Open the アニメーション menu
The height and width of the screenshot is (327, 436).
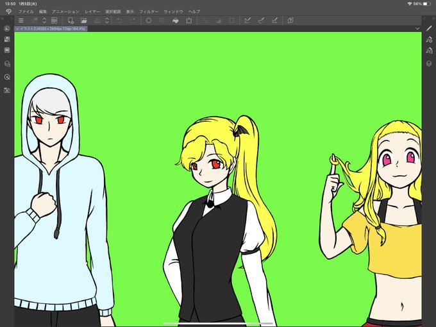tap(65, 12)
